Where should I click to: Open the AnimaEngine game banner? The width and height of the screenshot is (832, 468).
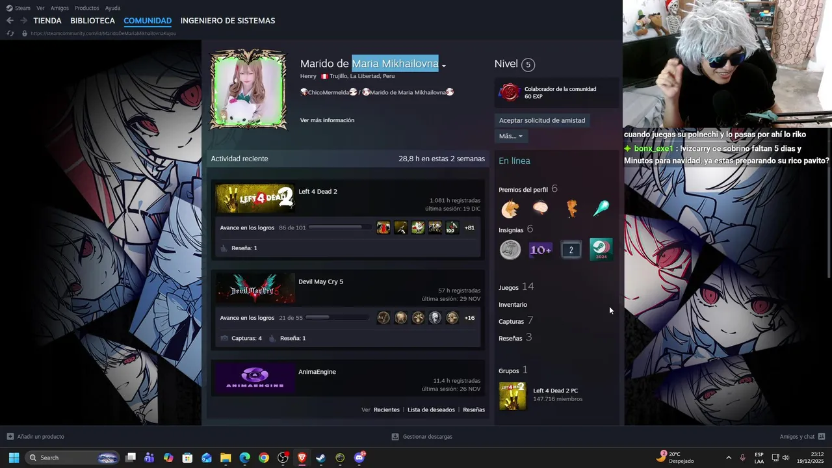point(255,379)
